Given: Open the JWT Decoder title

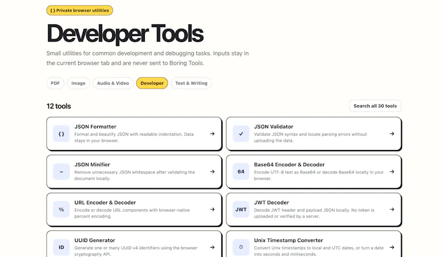Looking at the screenshot, I should (271, 202).
